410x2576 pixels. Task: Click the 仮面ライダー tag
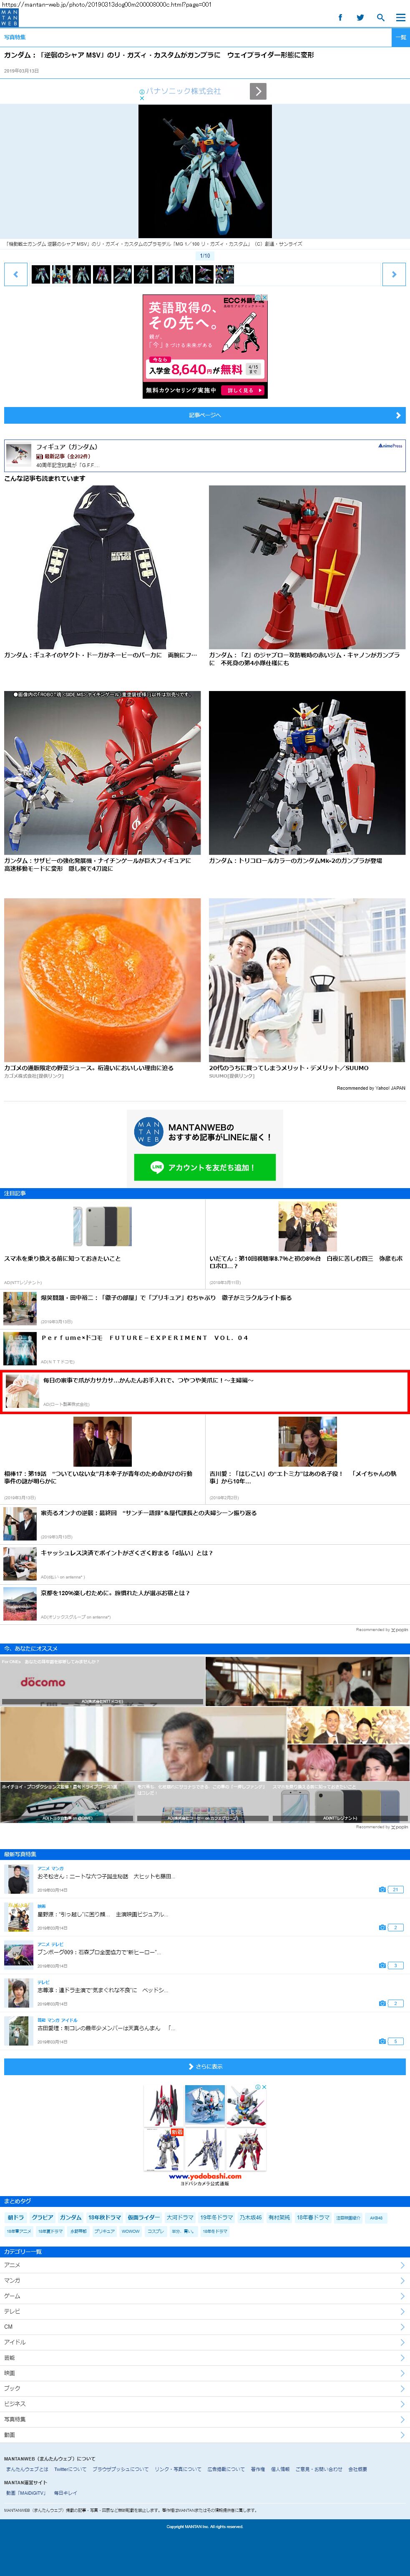[143, 2217]
